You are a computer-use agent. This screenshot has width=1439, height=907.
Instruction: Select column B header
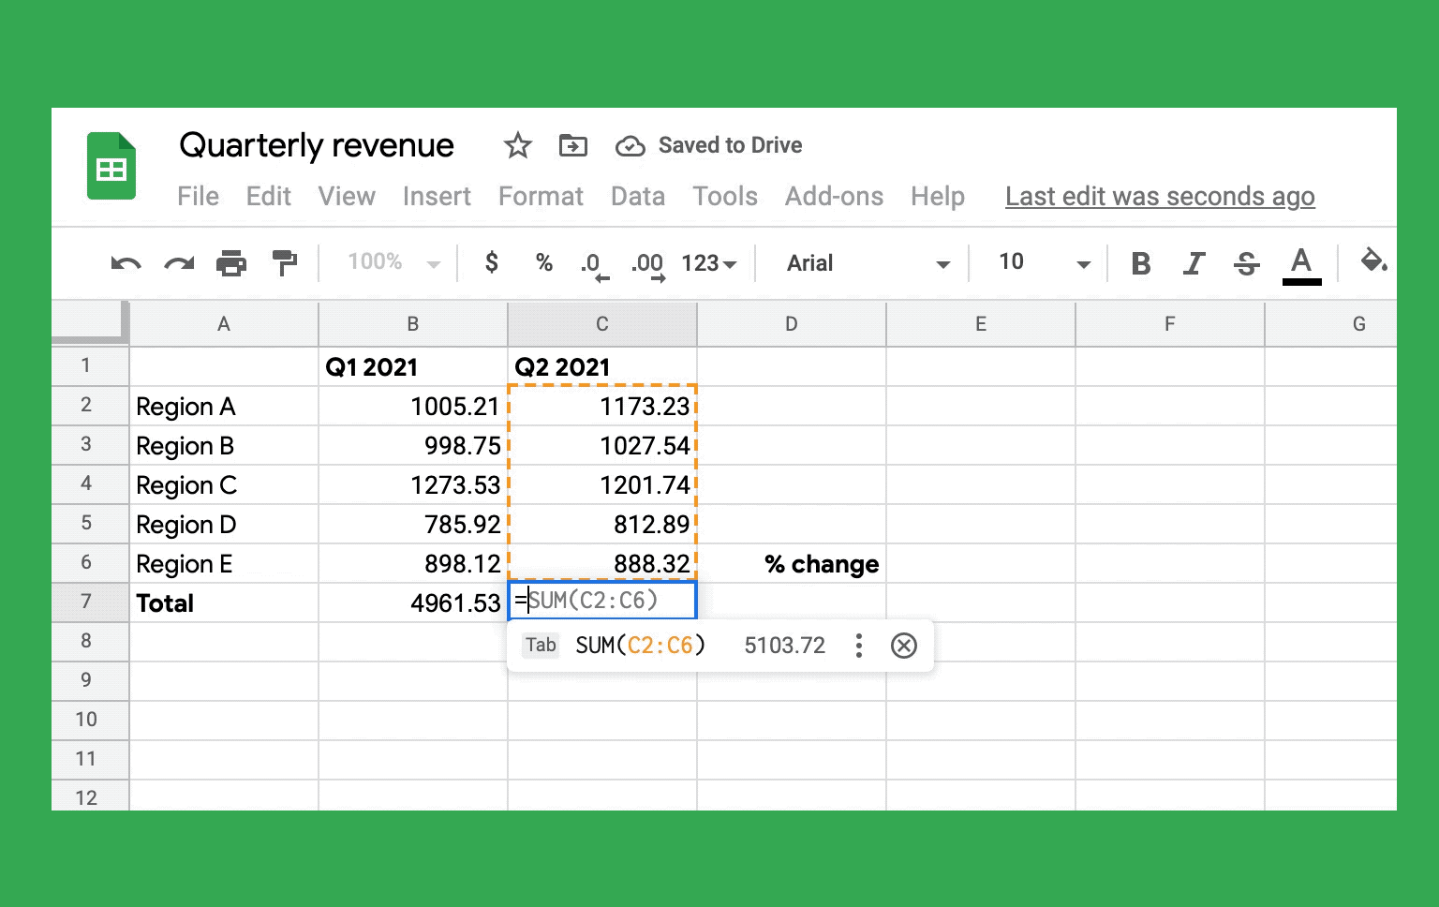(x=413, y=324)
